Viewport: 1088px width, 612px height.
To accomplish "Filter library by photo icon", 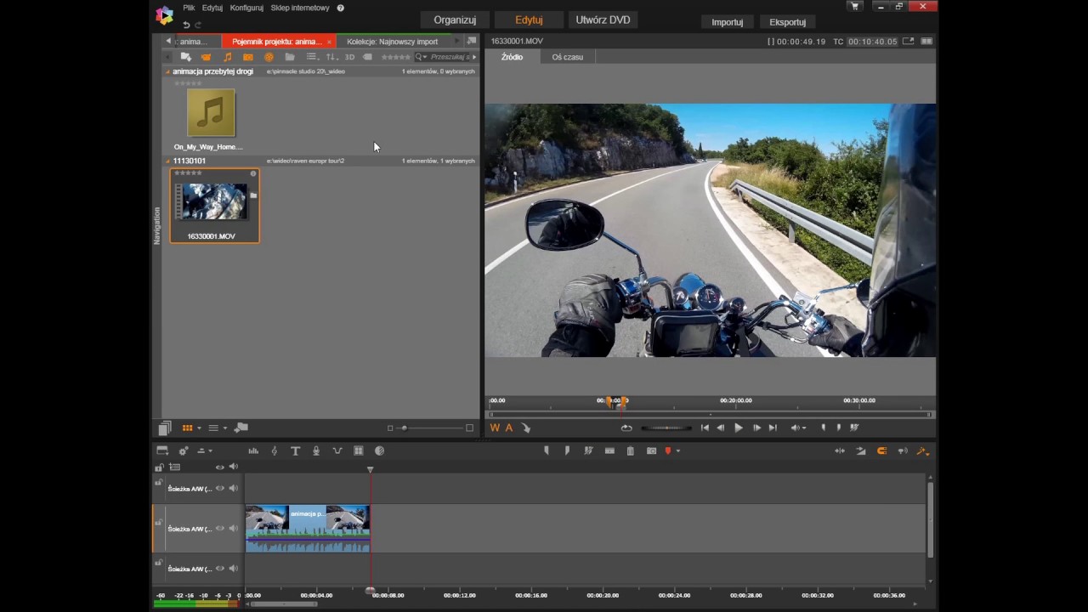I will (248, 57).
